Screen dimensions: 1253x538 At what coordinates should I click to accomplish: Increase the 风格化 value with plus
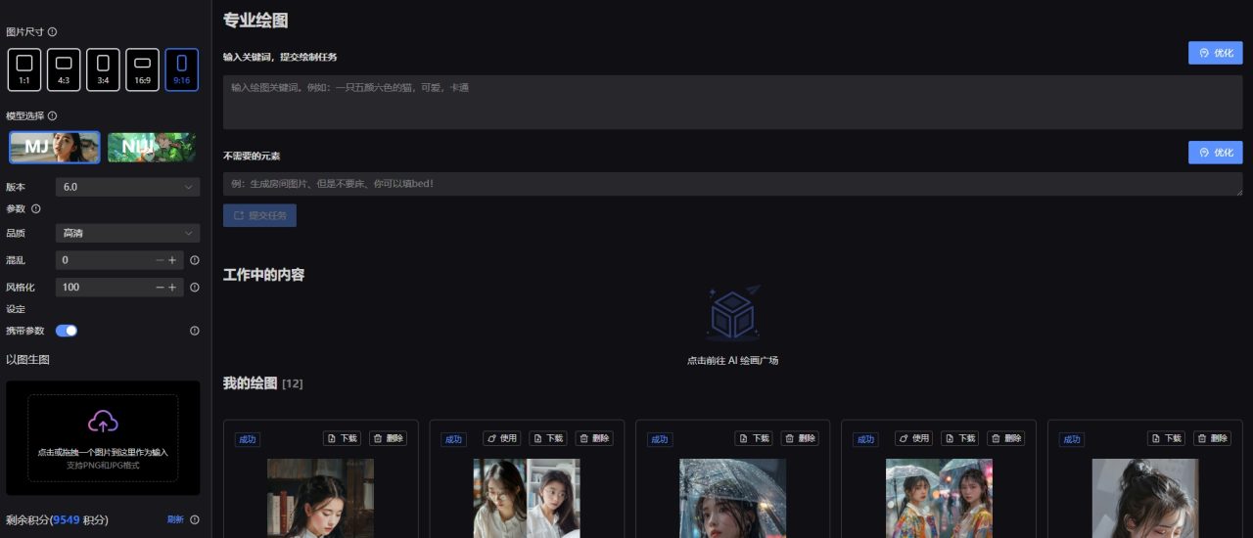tap(172, 288)
